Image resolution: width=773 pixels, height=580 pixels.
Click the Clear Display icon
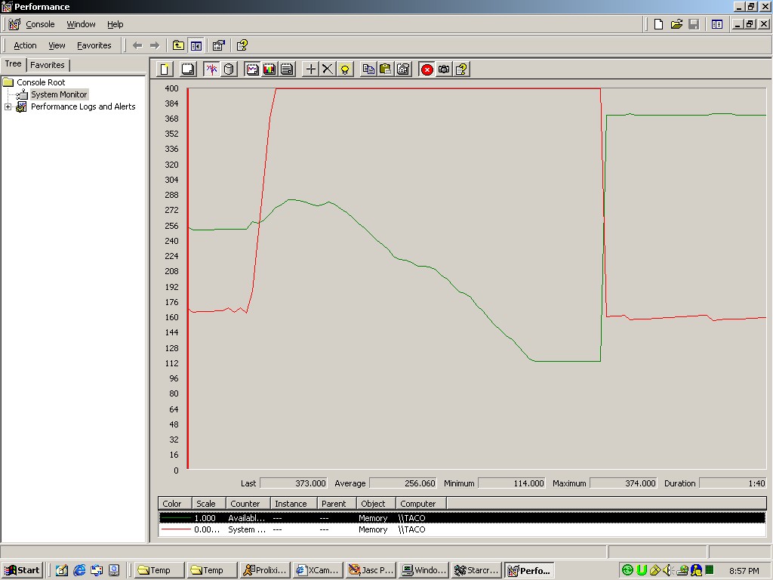tap(188, 69)
